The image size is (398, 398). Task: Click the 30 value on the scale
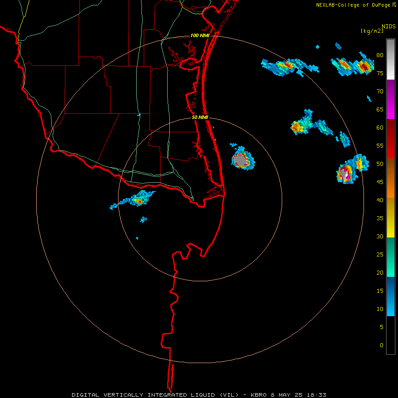(380, 236)
